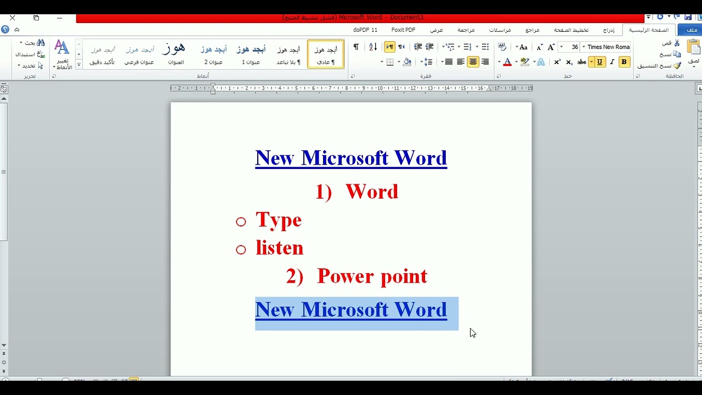702x395 pixels.
Task: Switch to the Insert tab
Action: pos(609,30)
